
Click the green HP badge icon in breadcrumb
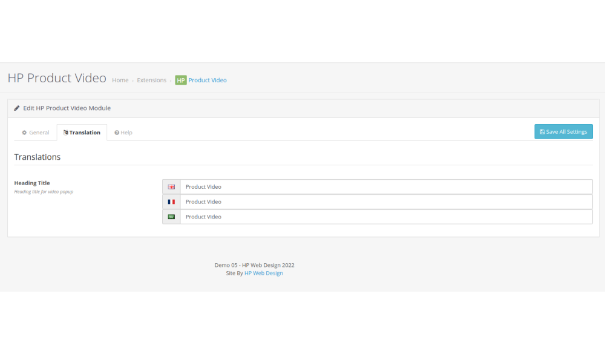pos(181,80)
